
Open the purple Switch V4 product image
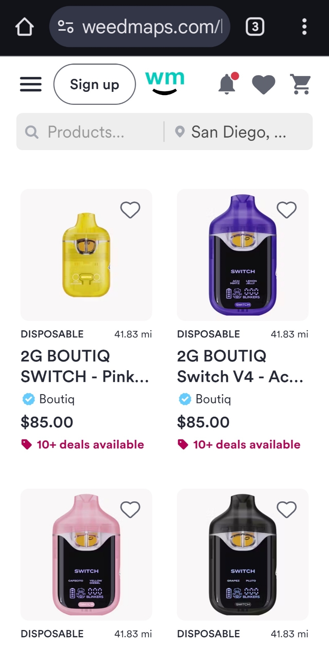click(x=243, y=255)
